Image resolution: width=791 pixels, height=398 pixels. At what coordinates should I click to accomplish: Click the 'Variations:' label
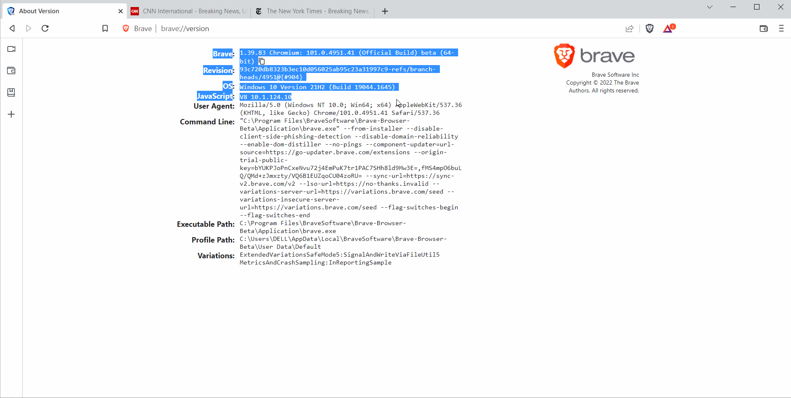216,256
